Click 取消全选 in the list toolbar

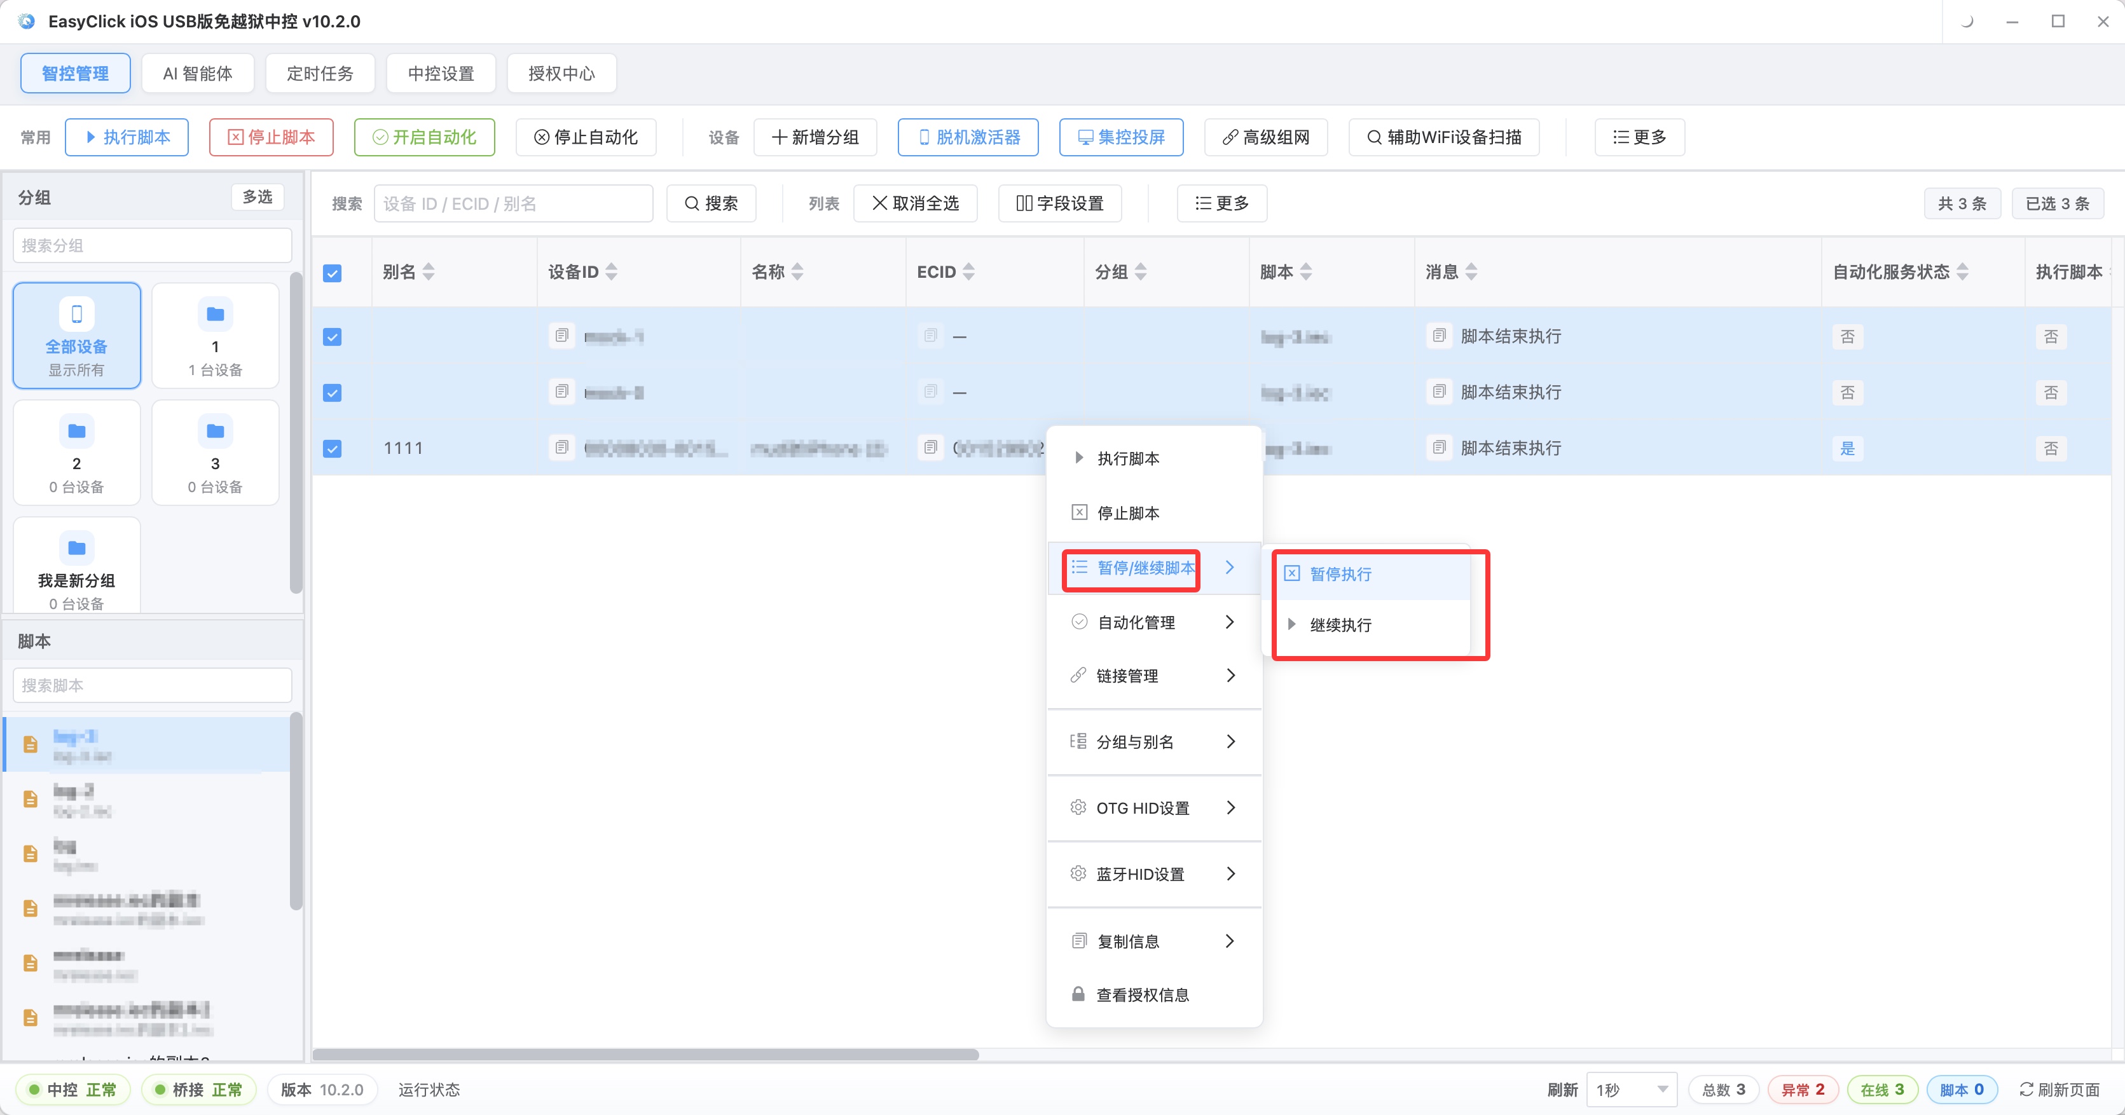coord(916,203)
